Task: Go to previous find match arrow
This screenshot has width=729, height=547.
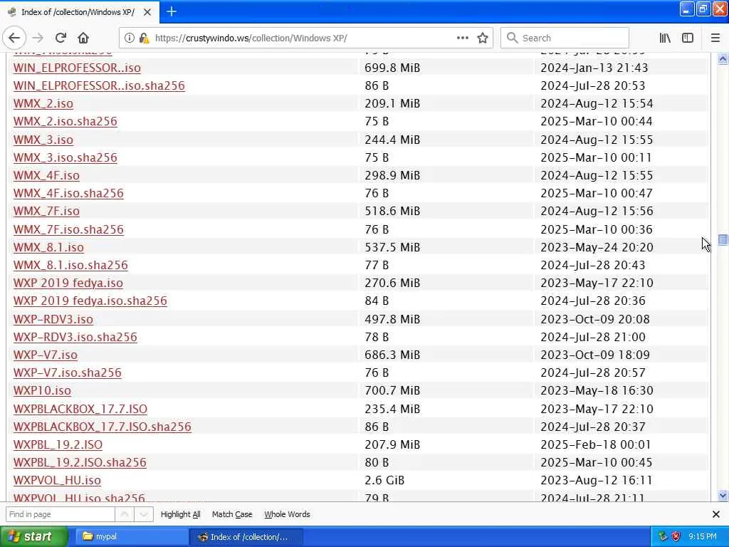Action: [x=125, y=514]
